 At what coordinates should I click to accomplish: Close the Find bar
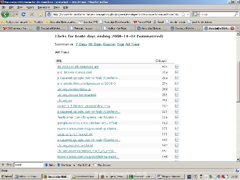(3, 165)
